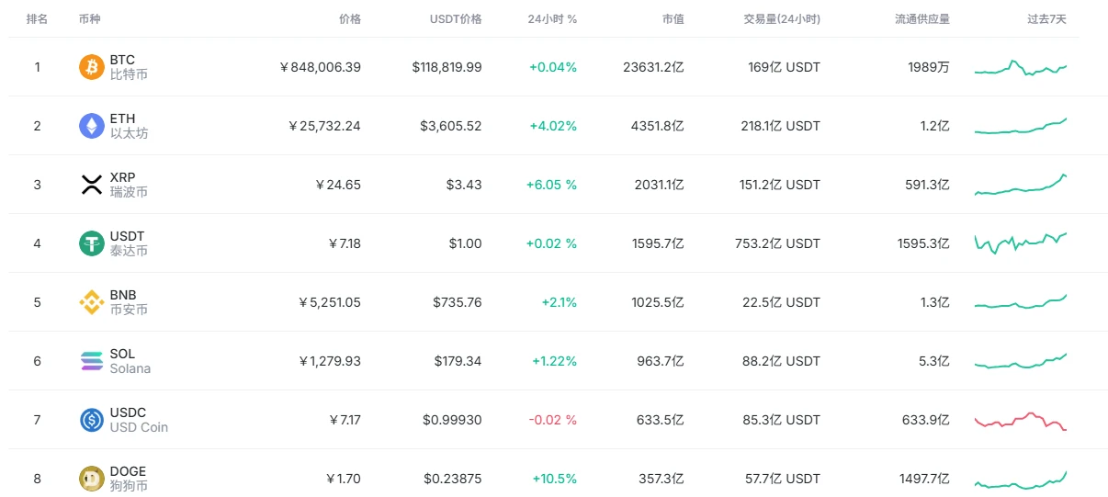Open the 比特币 coin name link
Viewport: 1108px width, 497px height.
(129, 74)
